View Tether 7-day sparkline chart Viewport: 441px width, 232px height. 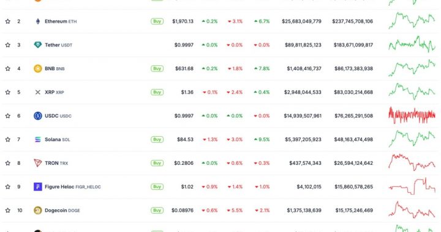[412, 45]
